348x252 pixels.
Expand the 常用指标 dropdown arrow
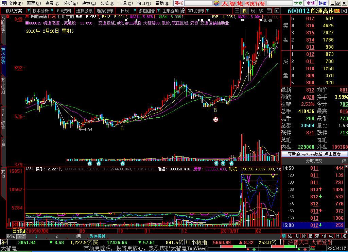pyautogui.click(x=207, y=11)
